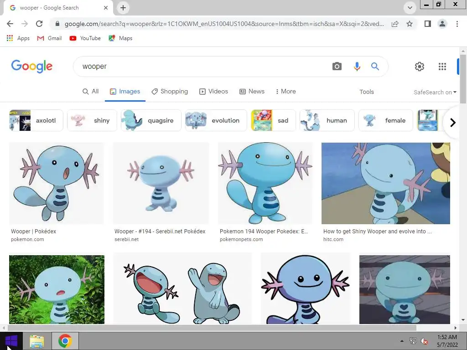467x350 pixels.
Task: Reload the page with refresh icon
Action: pos(39,24)
